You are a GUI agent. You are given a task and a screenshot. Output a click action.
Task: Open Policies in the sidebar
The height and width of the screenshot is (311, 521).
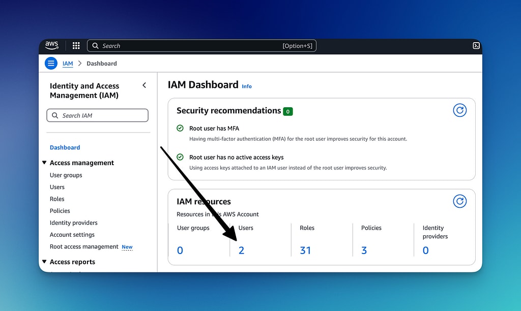[x=60, y=211]
